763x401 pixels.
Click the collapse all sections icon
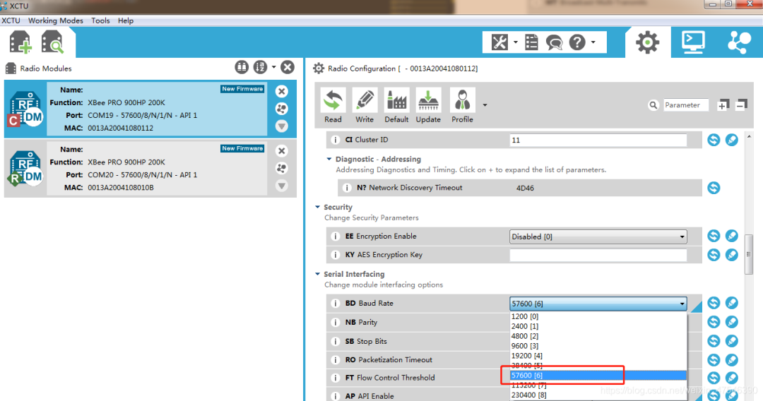click(x=741, y=104)
